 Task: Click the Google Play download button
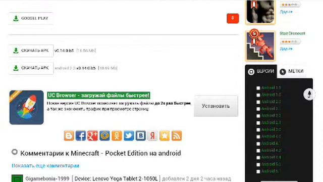pyautogui.click(x=31, y=18)
